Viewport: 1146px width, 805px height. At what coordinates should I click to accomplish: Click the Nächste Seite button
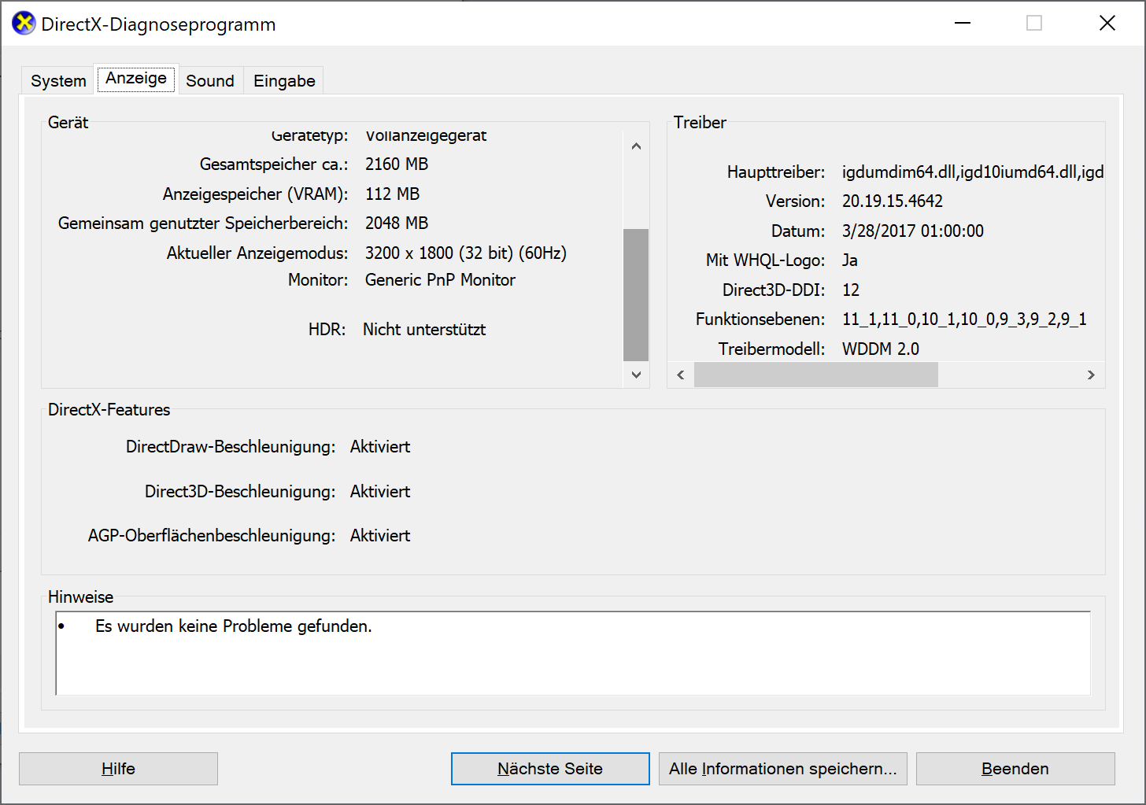tap(550, 769)
